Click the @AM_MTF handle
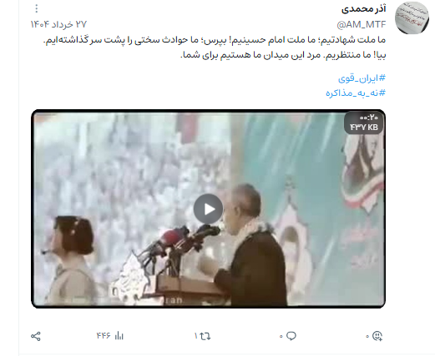The height and width of the screenshot is (356, 435). (x=362, y=25)
